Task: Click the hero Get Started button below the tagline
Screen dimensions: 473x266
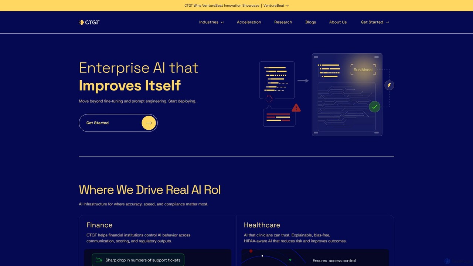Action: 118,123
